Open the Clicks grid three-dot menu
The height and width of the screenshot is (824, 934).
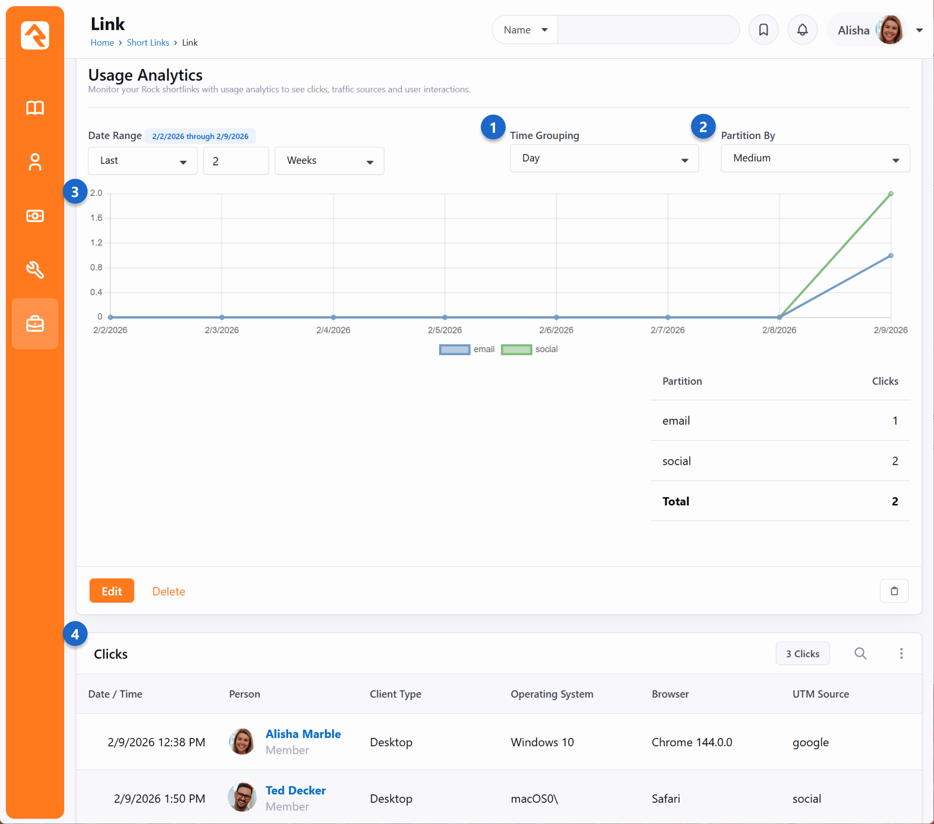pos(901,654)
